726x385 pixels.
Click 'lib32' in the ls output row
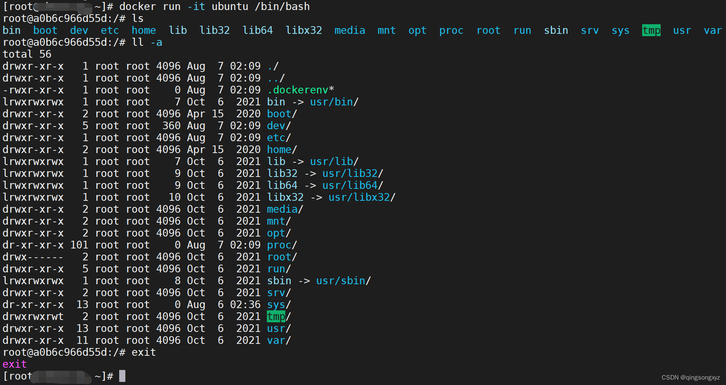[215, 30]
